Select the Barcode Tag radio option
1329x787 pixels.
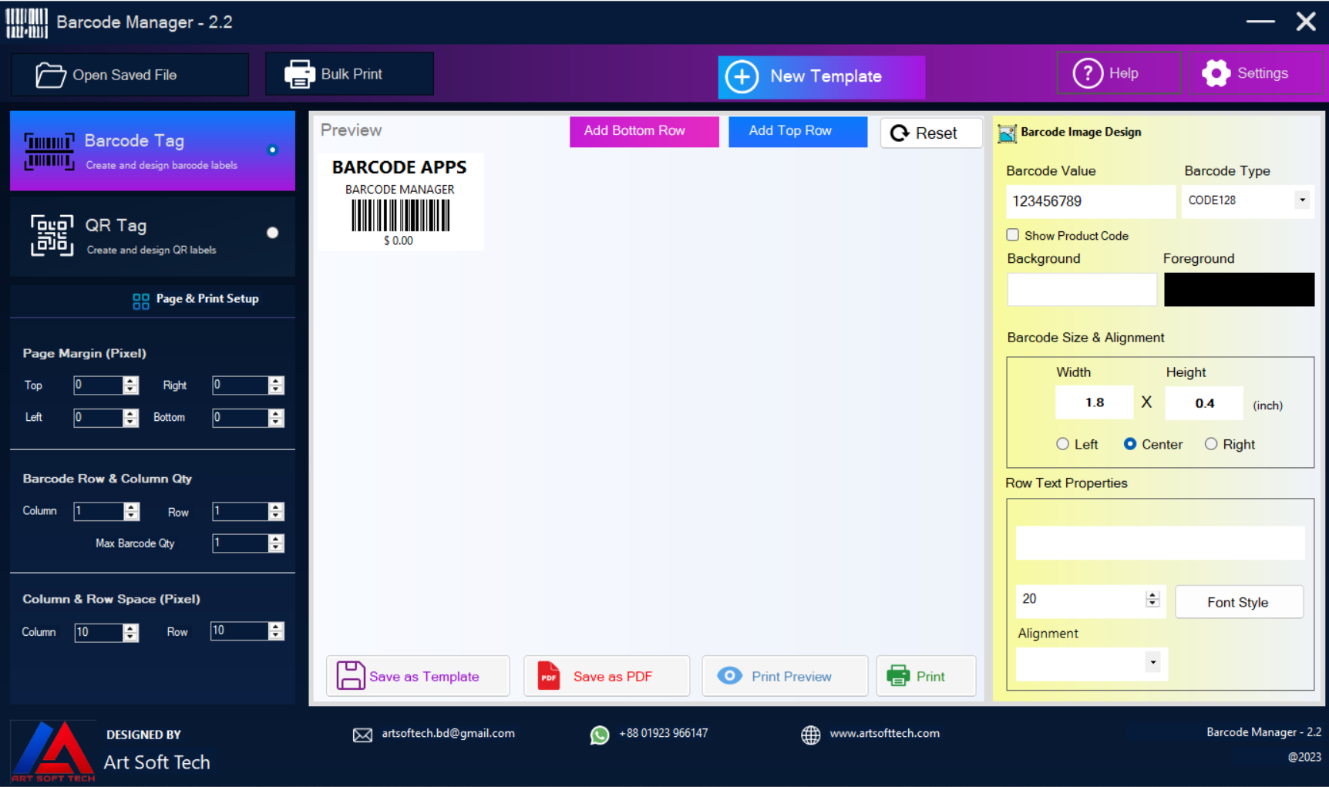pos(272,150)
